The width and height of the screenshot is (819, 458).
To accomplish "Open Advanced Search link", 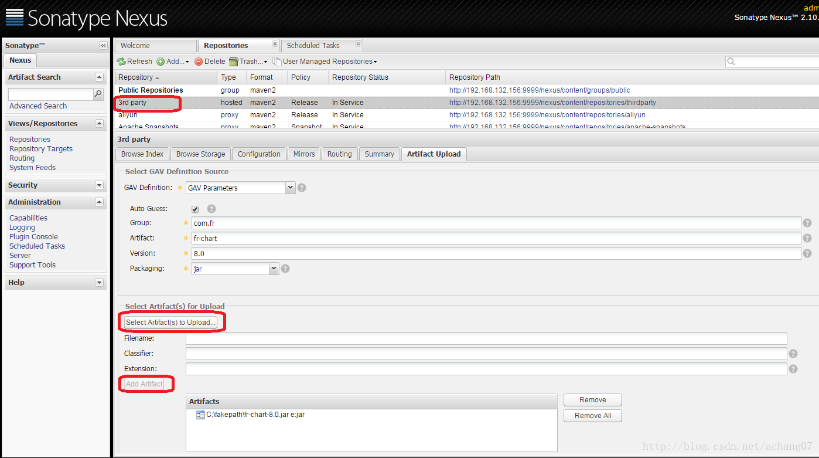I will pyautogui.click(x=38, y=106).
